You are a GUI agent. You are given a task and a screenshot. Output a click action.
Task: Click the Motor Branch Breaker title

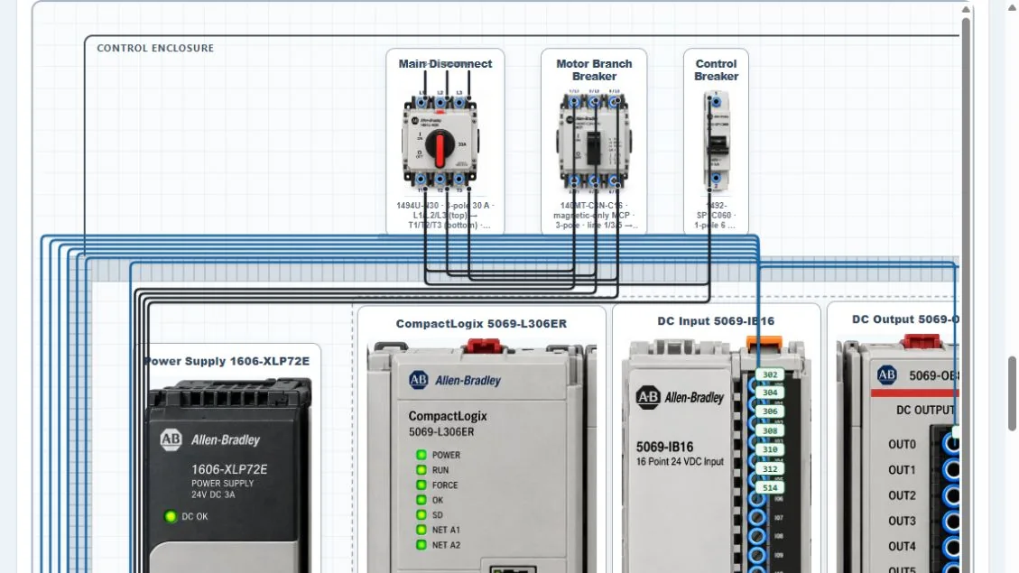point(594,69)
